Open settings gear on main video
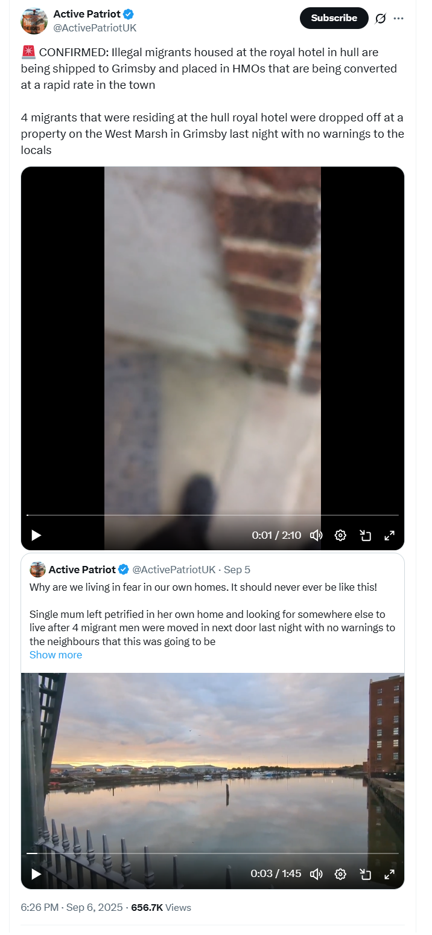The width and height of the screenshot is (432, 935). [x=340, y=535]
